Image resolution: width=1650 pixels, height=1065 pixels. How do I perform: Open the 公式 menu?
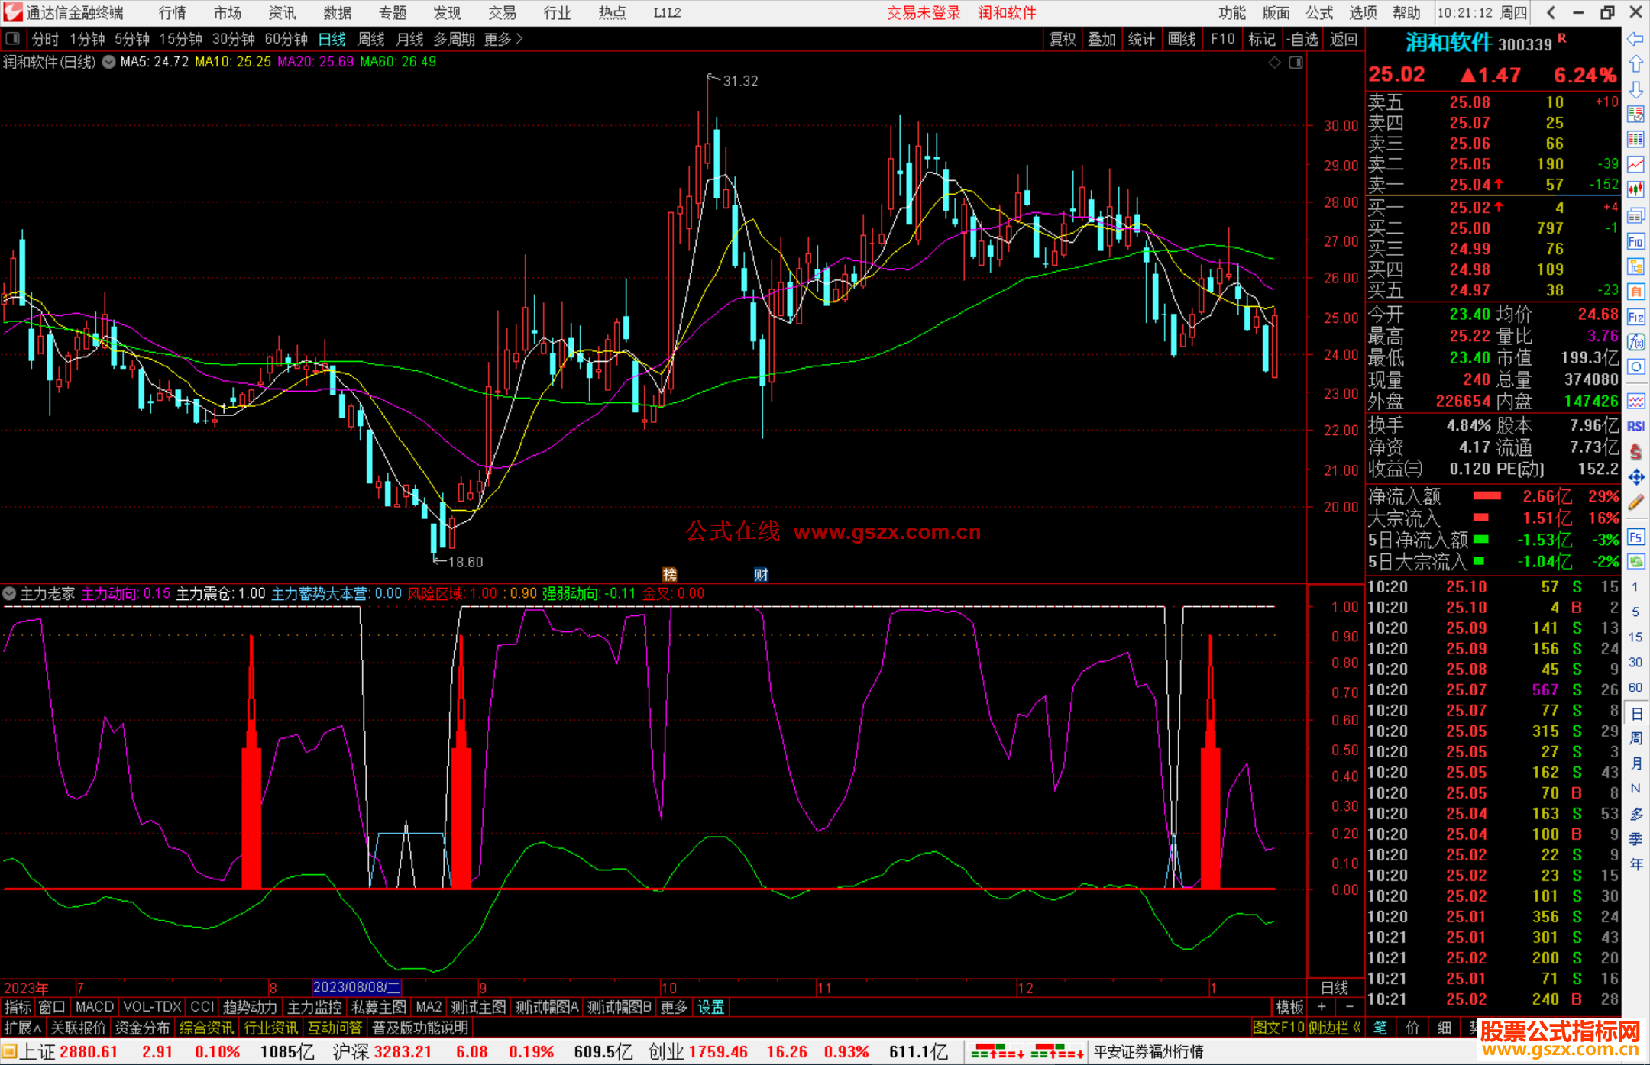pyautogui.click(x=1318, y=12)
